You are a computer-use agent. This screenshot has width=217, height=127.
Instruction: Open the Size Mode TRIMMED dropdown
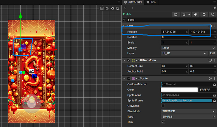tap(188, 111)
